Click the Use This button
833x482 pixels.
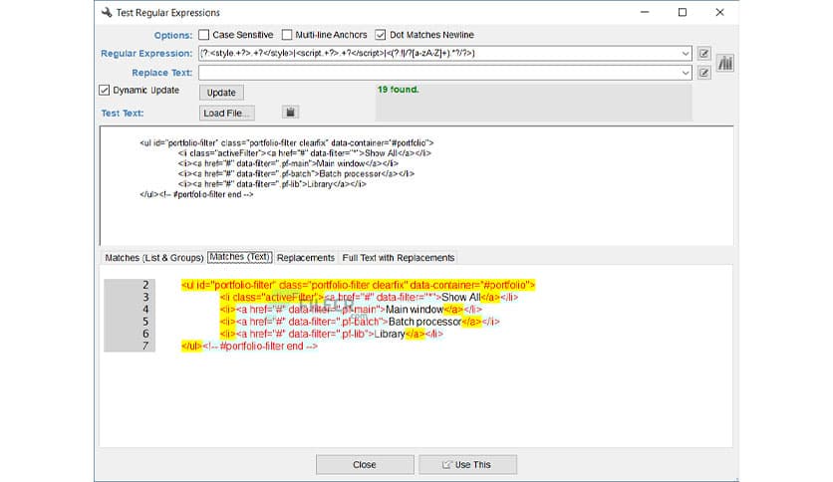click(467, 464)
